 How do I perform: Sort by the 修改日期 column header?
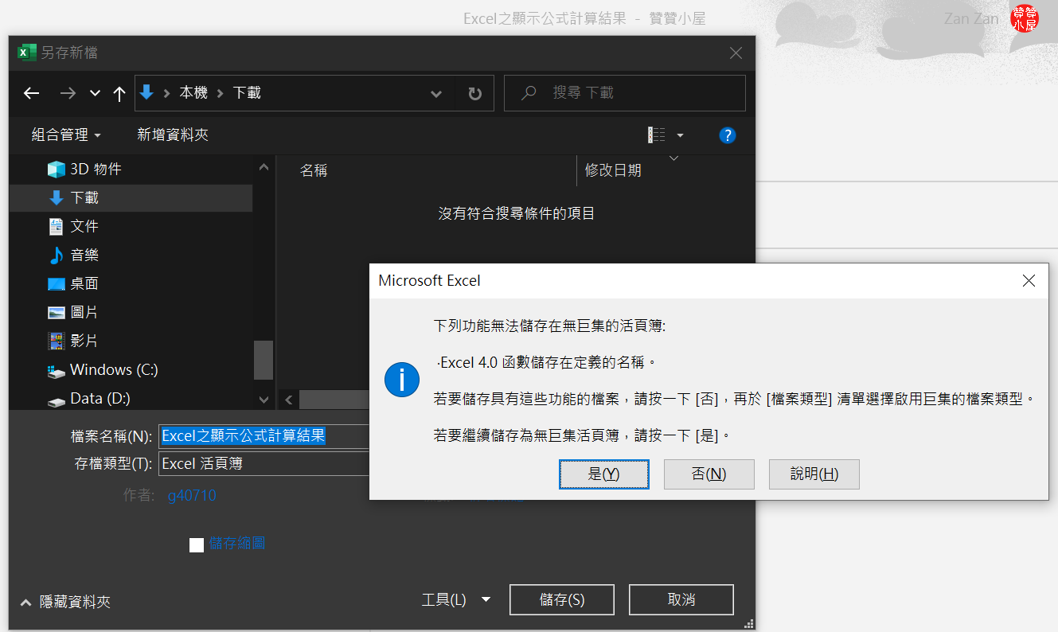click(x=613, y=170)
